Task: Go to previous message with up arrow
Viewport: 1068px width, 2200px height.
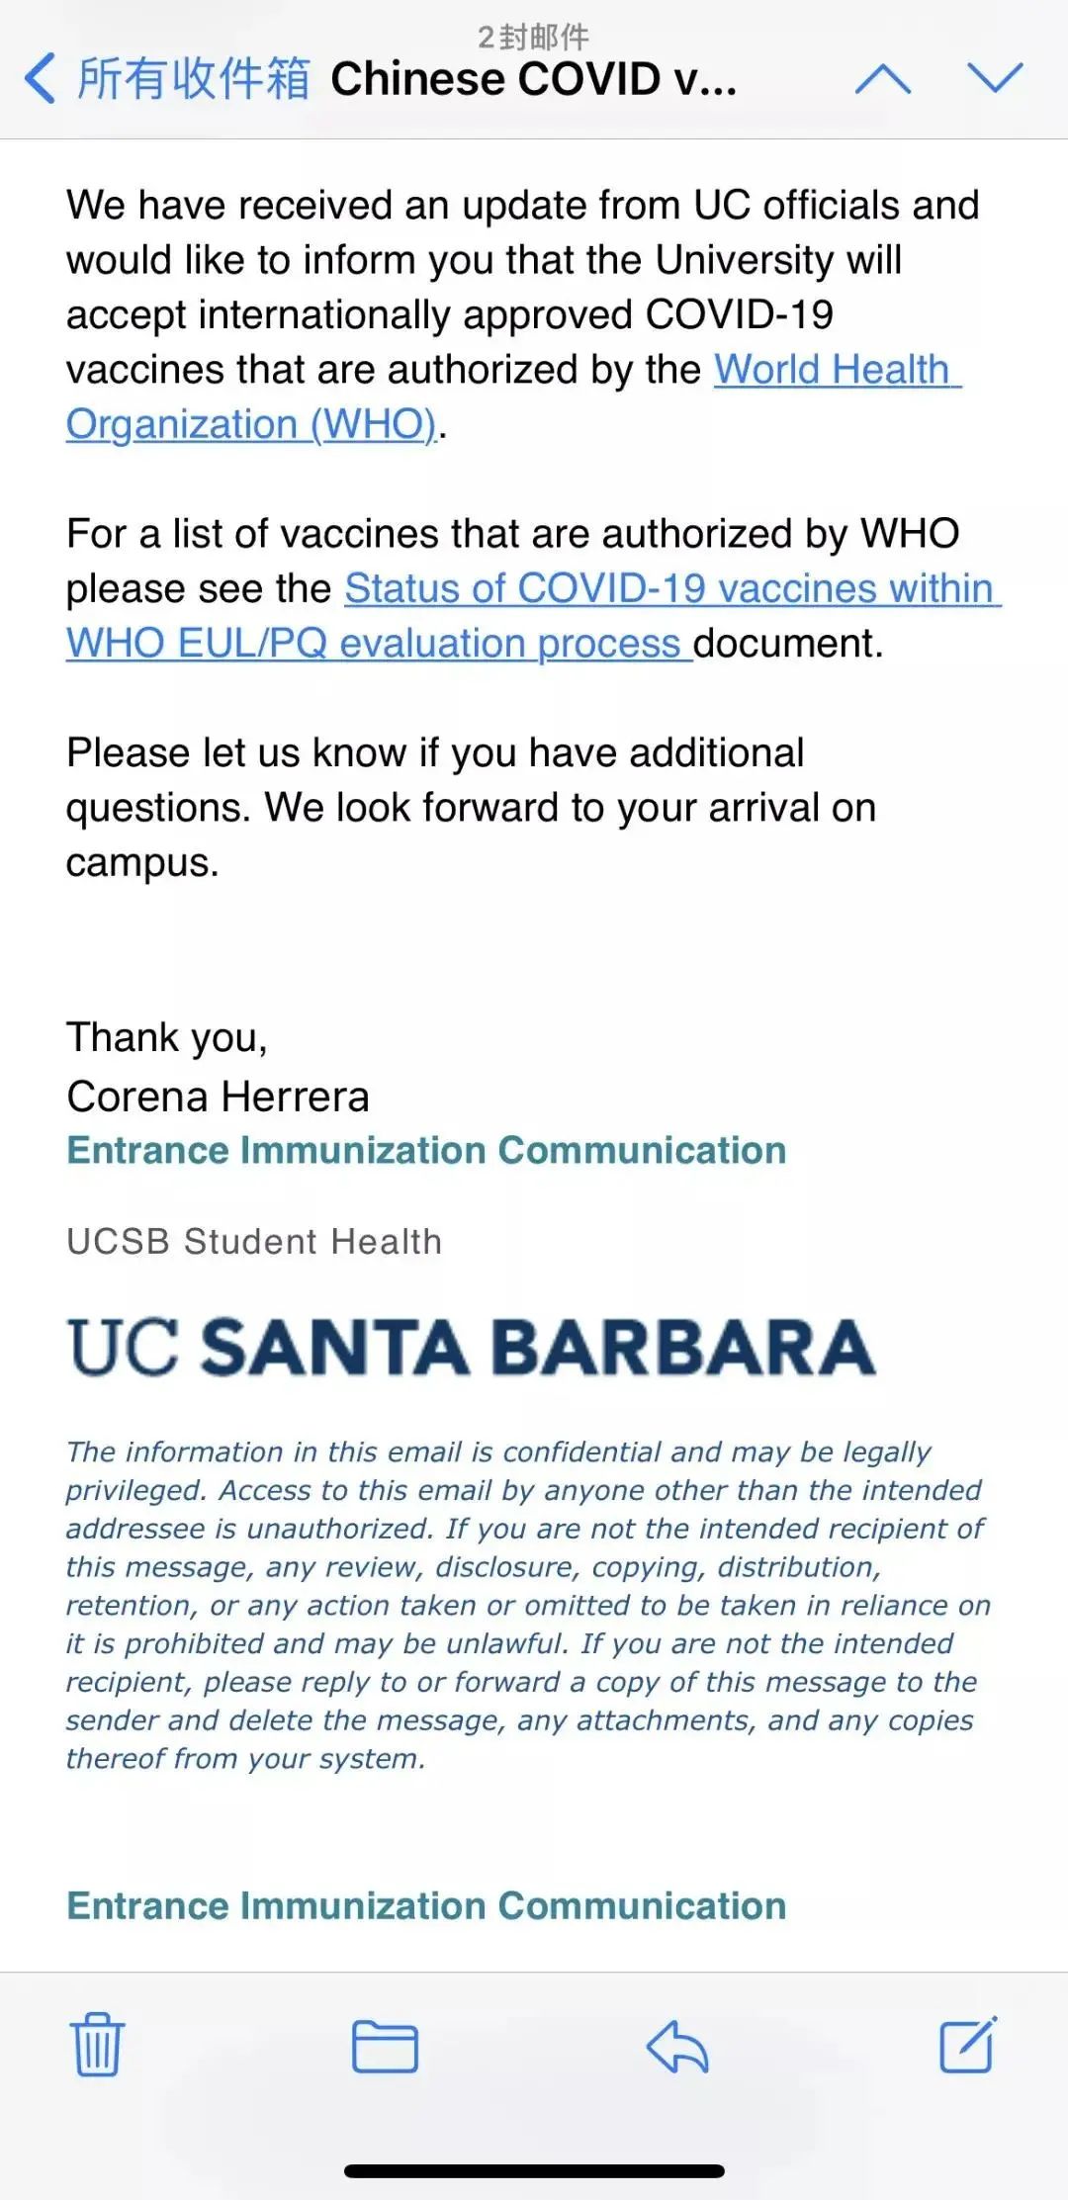Action: 883,78
